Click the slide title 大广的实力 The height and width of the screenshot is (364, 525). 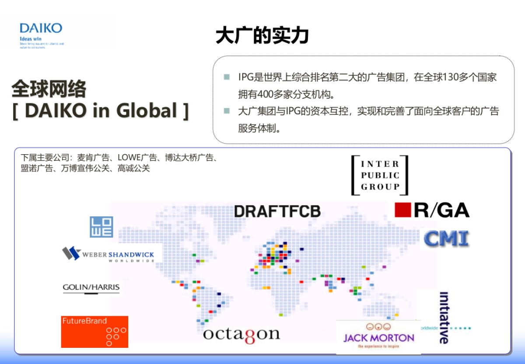click(x=262, y=36)
